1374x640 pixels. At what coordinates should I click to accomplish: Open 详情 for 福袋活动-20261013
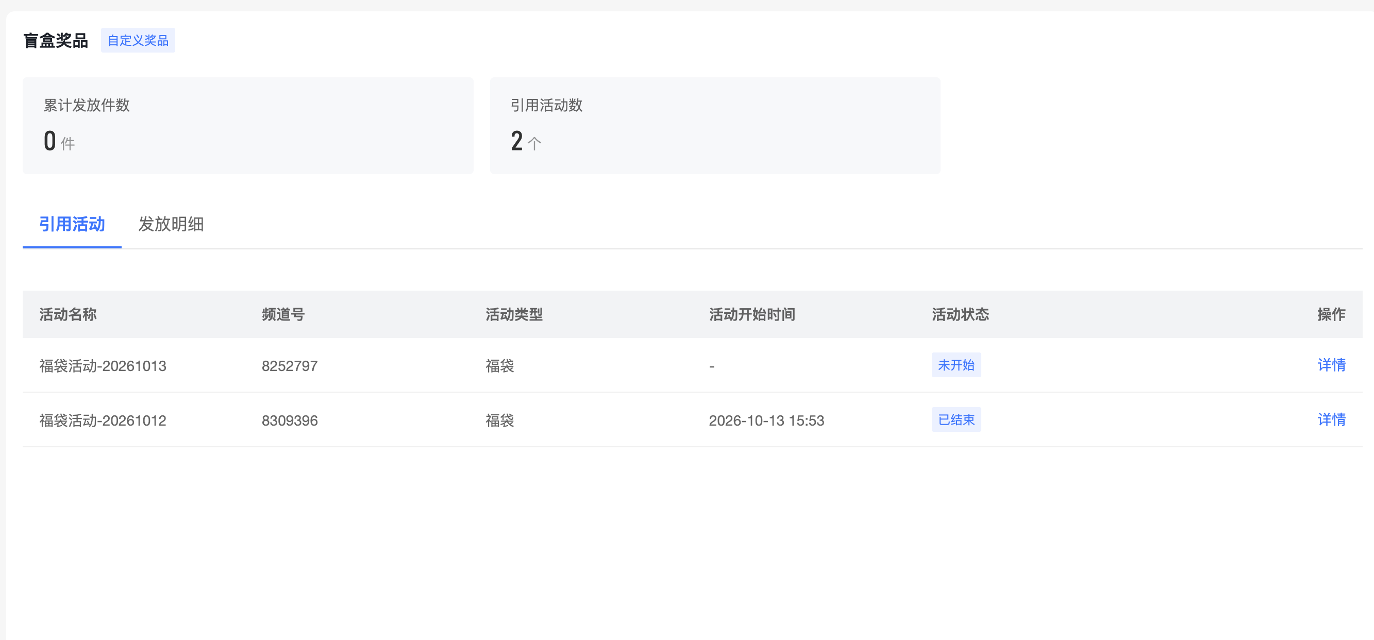pyautogui.click(x=1331, y=365)
